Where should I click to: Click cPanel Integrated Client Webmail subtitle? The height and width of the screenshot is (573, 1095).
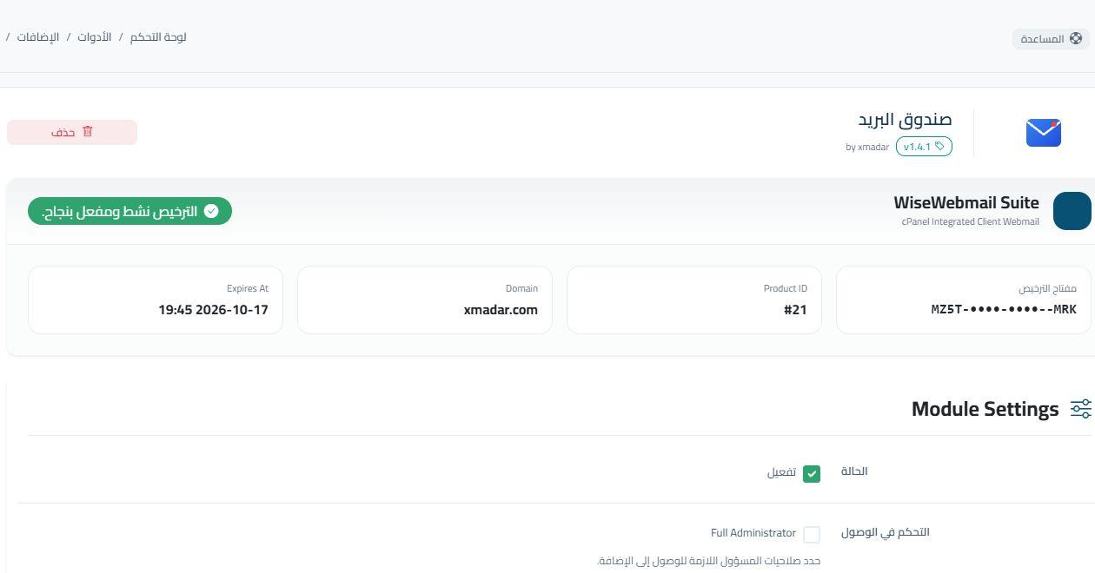[x=971, y=221]
